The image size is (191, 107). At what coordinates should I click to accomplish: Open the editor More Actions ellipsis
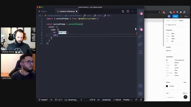133,11
